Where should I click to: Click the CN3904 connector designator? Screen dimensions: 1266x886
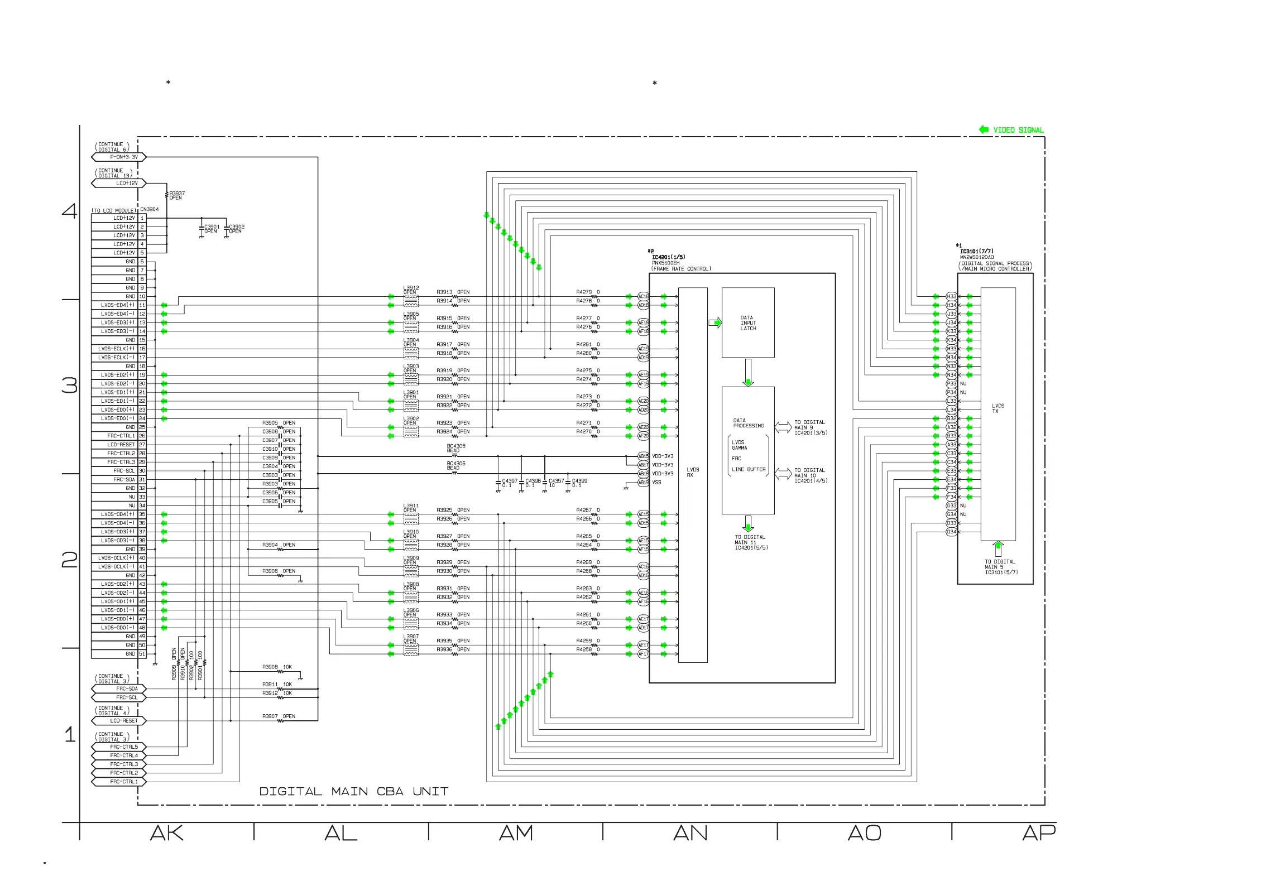tap(150, 210)
